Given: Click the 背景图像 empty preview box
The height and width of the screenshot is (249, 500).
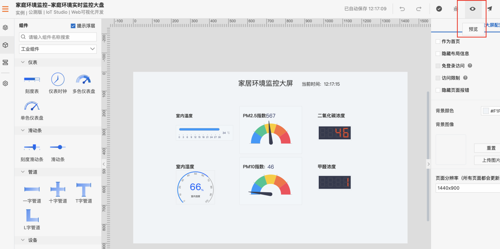Looking at the screenshot, I should [x=451, y=149].
